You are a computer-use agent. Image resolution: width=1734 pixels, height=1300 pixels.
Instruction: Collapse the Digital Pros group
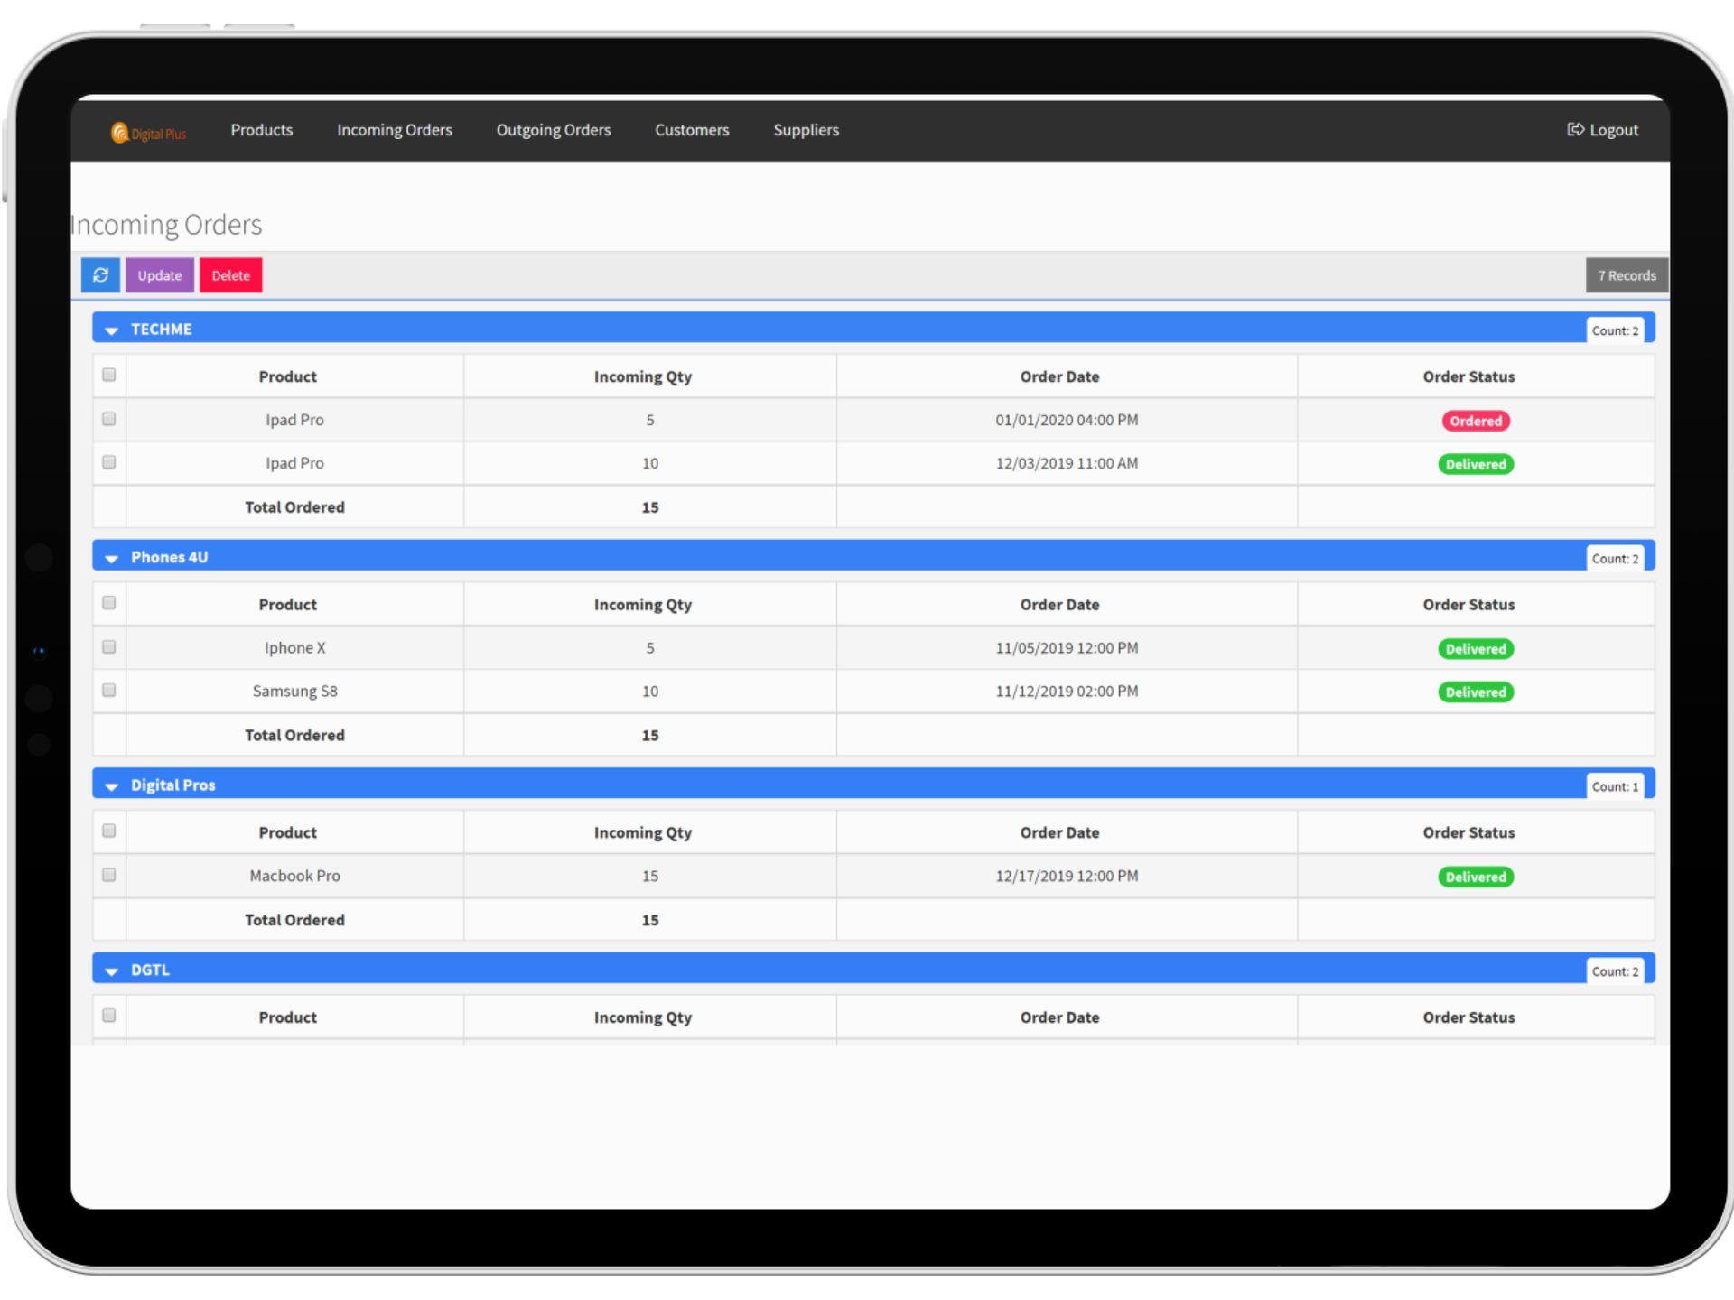click(x=111, y=786)
